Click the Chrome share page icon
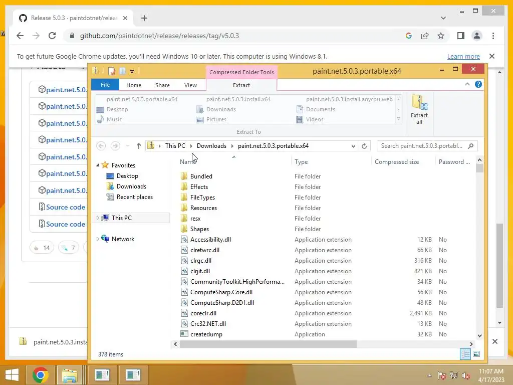The width and height of the screenshot is (513, 385). pos(425,36)
